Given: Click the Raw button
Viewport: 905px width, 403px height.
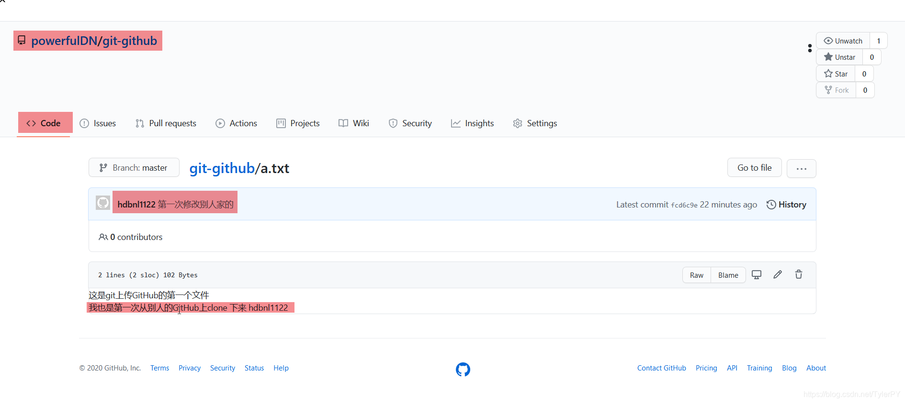Looking at the screenshot, I should [x=697, y=275].
